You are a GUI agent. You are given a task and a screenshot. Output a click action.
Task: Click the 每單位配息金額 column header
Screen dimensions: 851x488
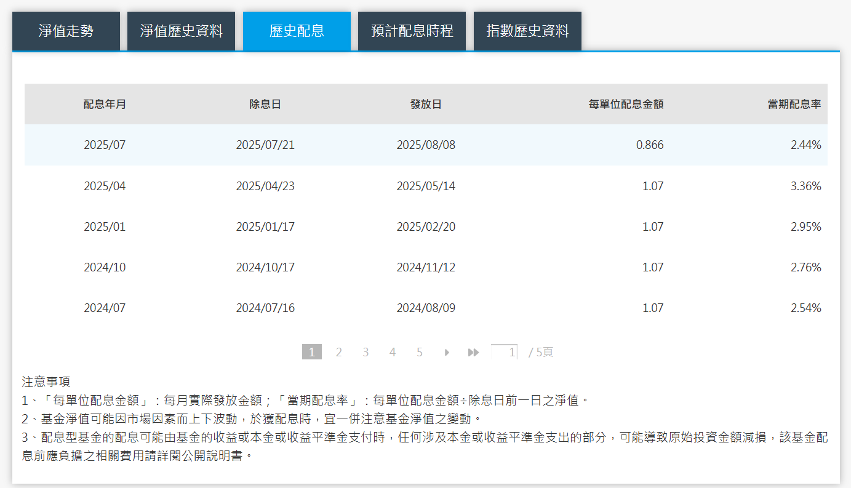click(x=626, y=103)
